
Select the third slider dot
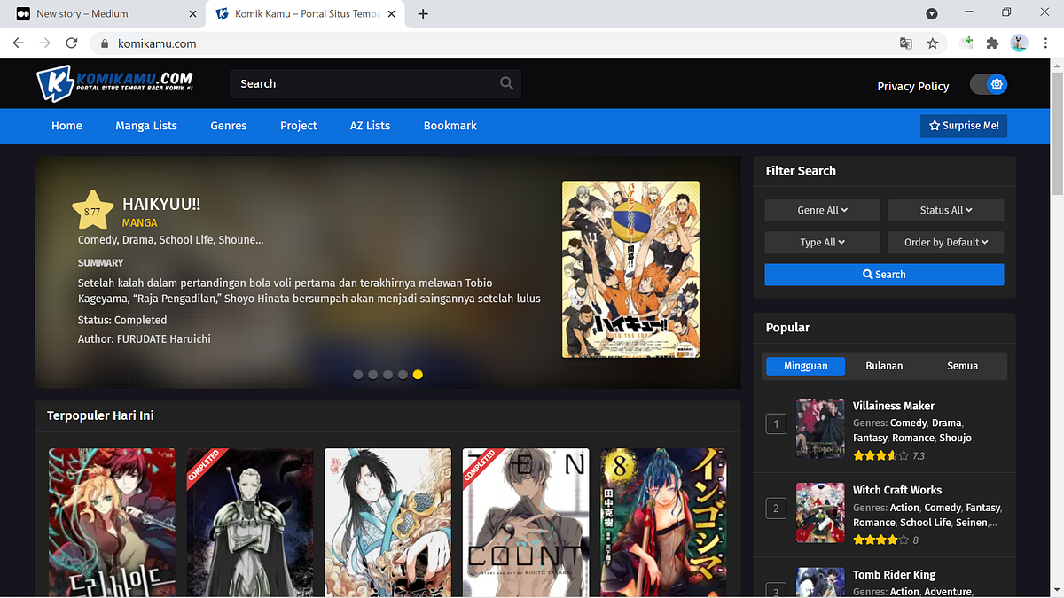[x=387, y=375]
